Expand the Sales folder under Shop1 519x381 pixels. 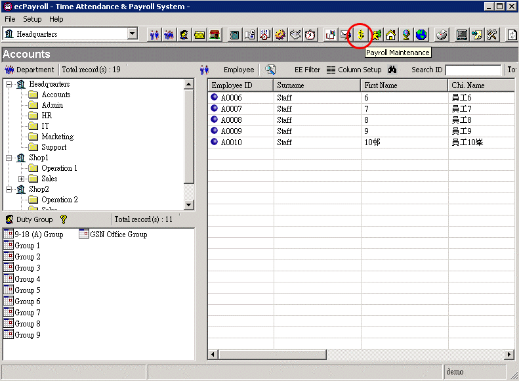(x=22, y=179)
